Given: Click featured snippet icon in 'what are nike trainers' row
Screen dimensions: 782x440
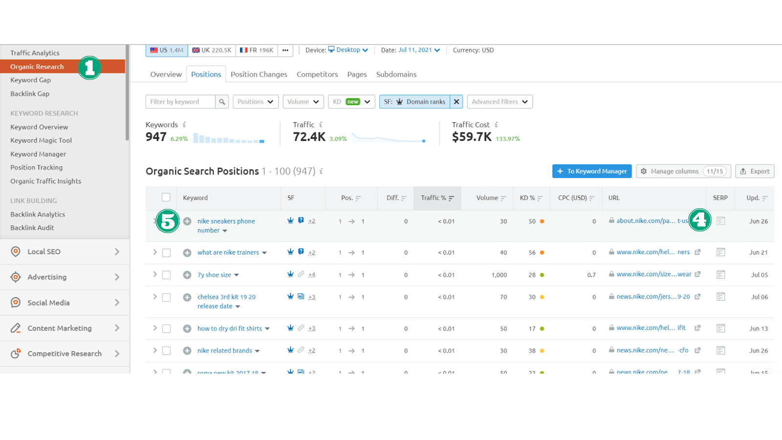Looking at the screenshot, I should coord(301,252).
